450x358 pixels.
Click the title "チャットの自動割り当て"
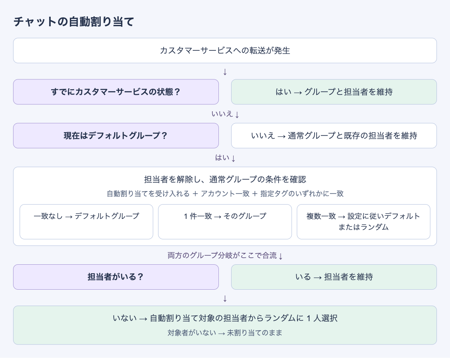(x=74, y=22)
